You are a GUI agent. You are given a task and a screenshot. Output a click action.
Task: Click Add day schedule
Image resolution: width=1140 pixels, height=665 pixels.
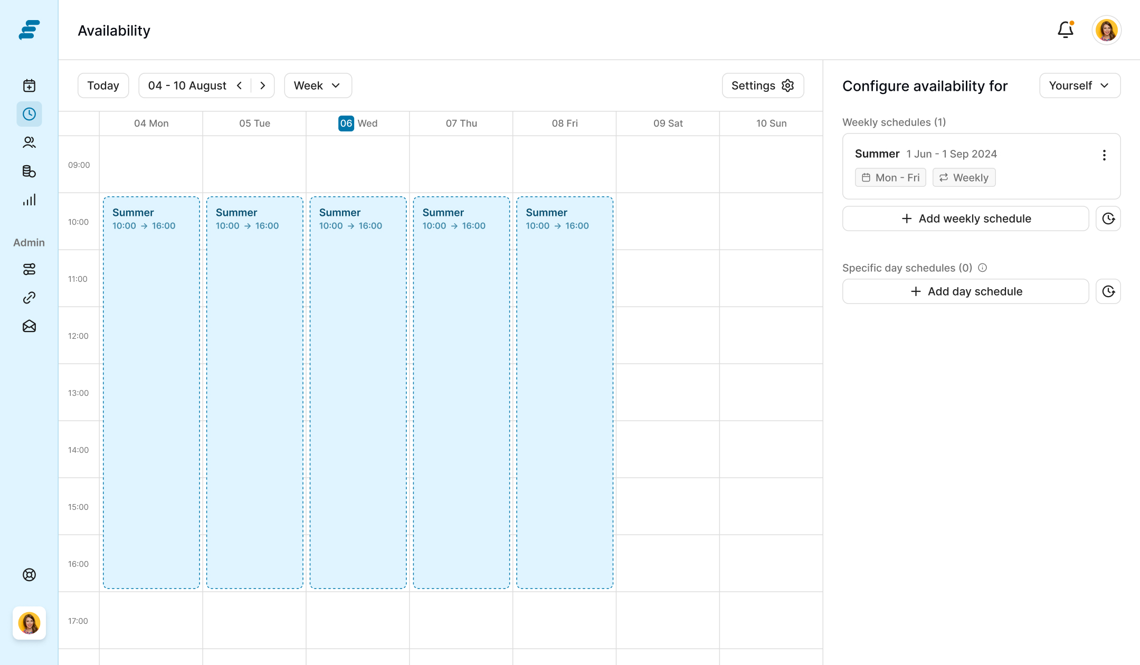[x=965, y=291]
